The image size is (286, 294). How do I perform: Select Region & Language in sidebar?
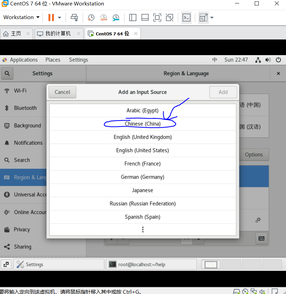[x=23, y=177]
